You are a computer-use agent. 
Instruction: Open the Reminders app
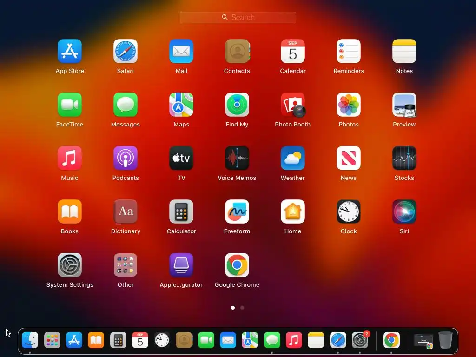pos(349,51)
